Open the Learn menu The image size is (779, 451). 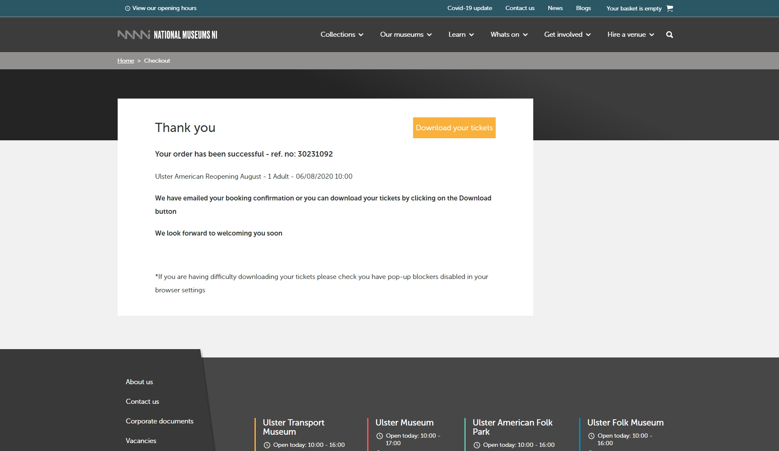point(457,35)
